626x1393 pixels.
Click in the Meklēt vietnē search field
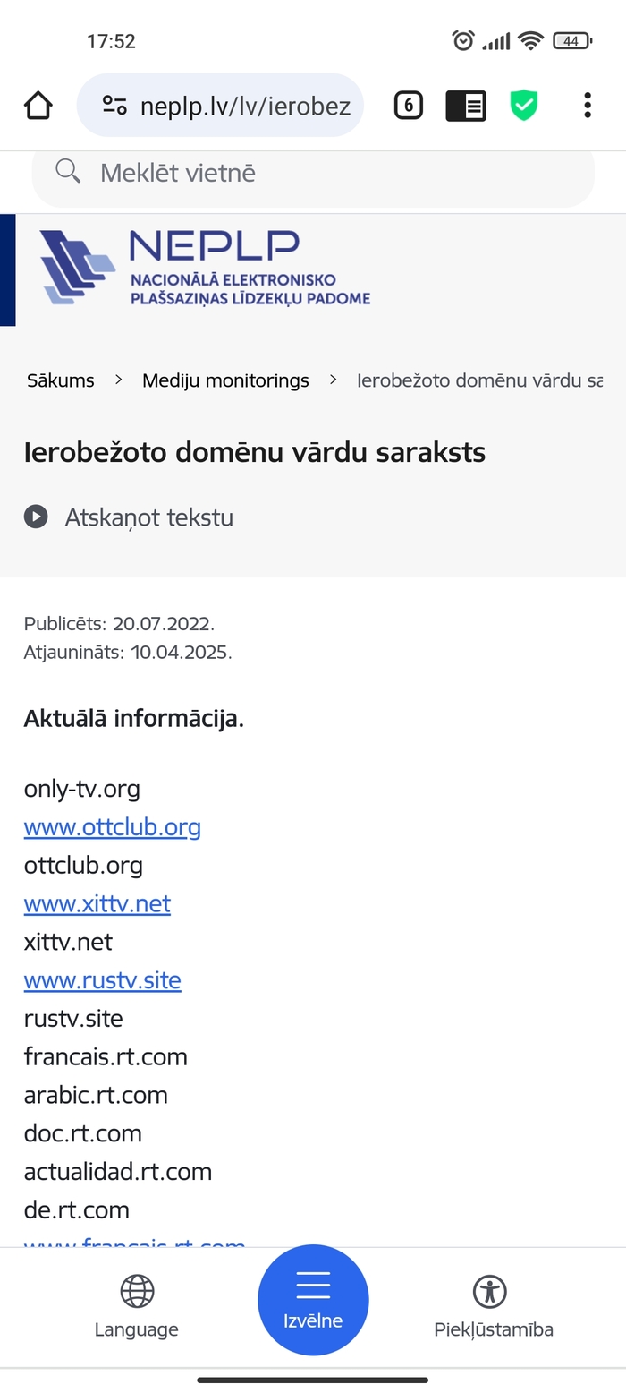coord(340,173)
